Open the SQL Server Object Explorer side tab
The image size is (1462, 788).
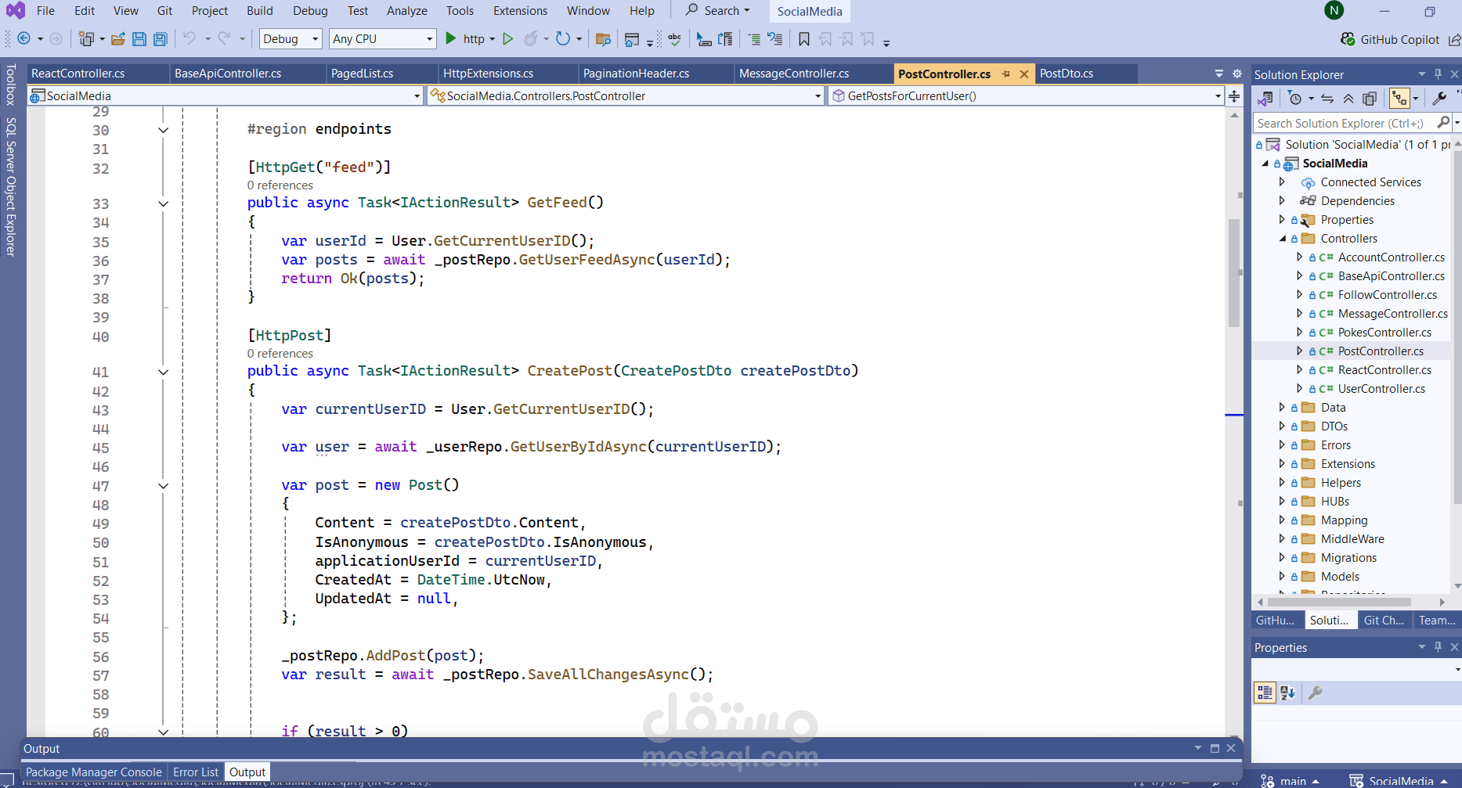click(x=11, y=187)
